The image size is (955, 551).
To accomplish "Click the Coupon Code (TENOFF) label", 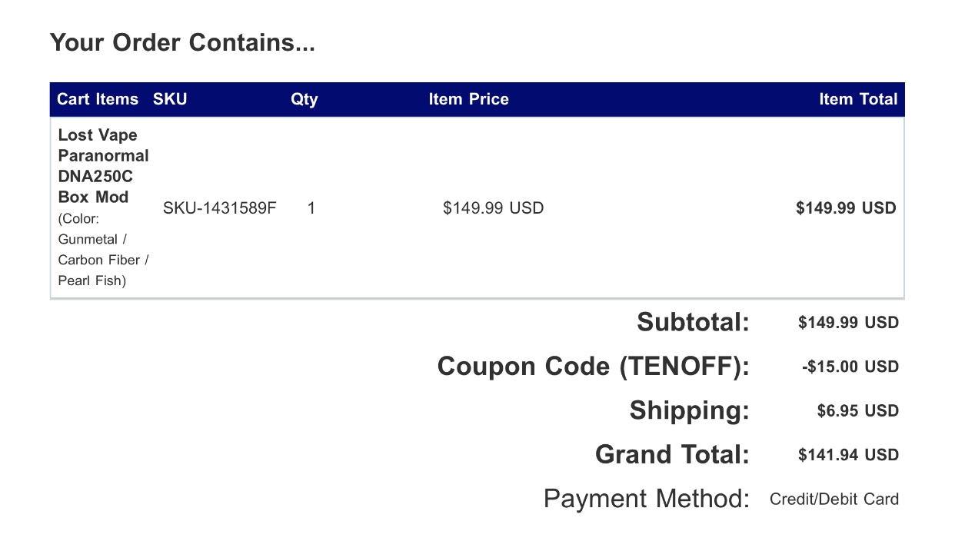I will (593, 367).
